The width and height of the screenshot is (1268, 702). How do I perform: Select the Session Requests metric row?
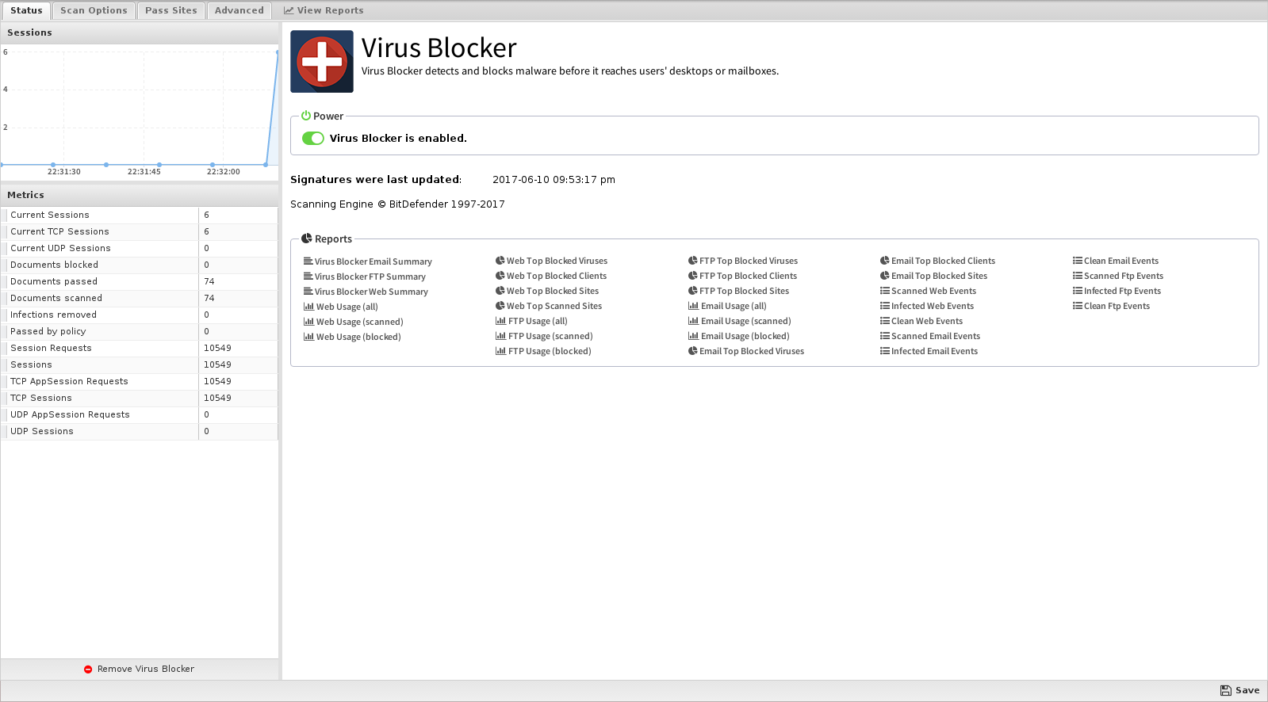[x=140, y=348]
